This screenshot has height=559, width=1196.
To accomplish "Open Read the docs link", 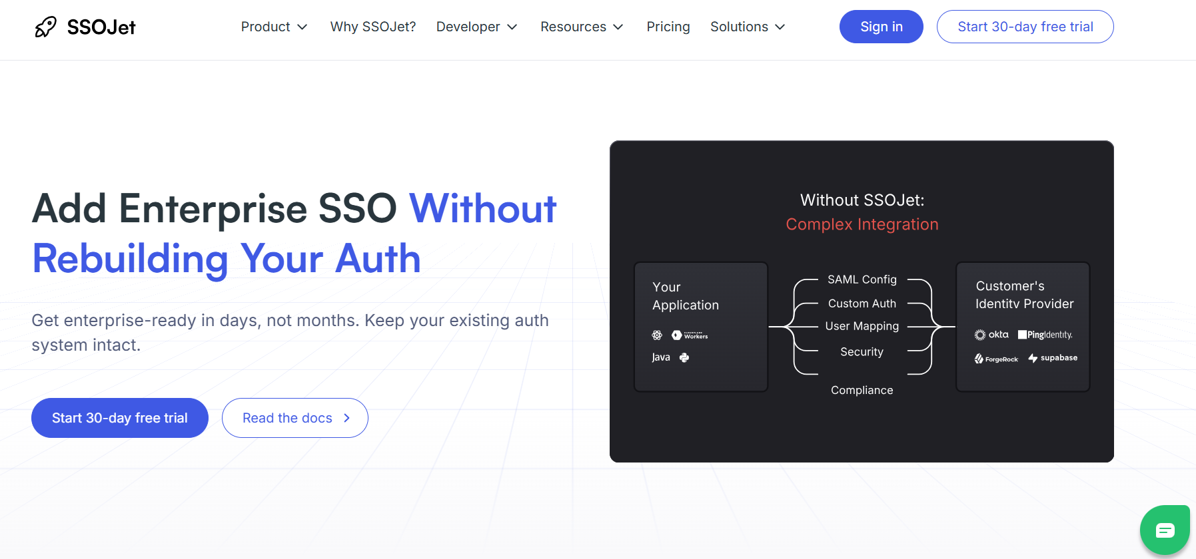I will [295, 418].
